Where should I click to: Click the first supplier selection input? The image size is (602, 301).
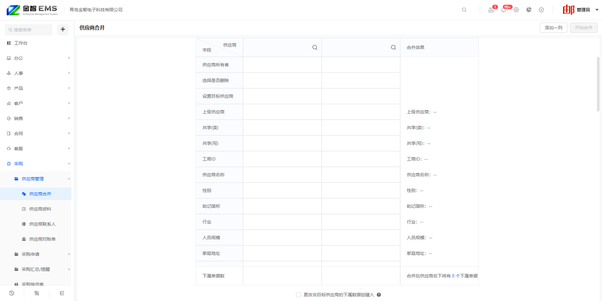tap(282, 48)
